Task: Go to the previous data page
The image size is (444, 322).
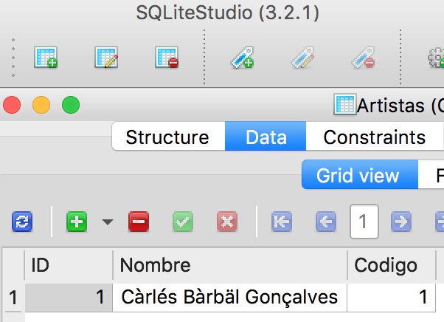Action: coord(326,221)
